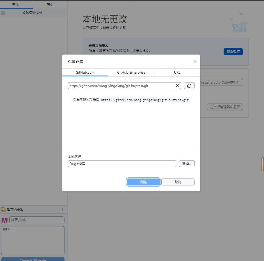264x261 pixels.
Task: Click the 查看暂存 button
Action: click(x=233, y=51)
